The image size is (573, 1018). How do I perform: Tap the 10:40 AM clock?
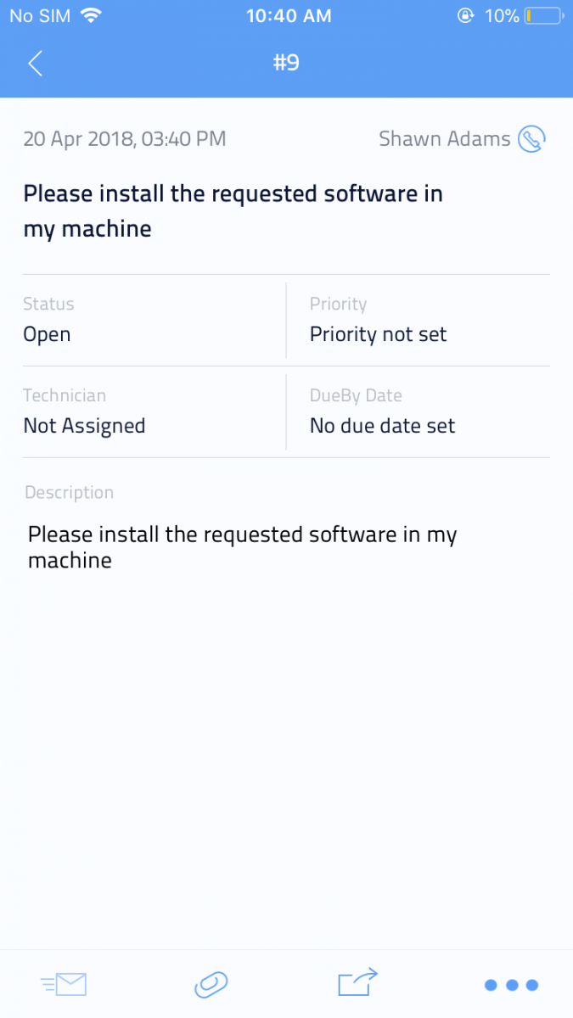pos(286,16)
